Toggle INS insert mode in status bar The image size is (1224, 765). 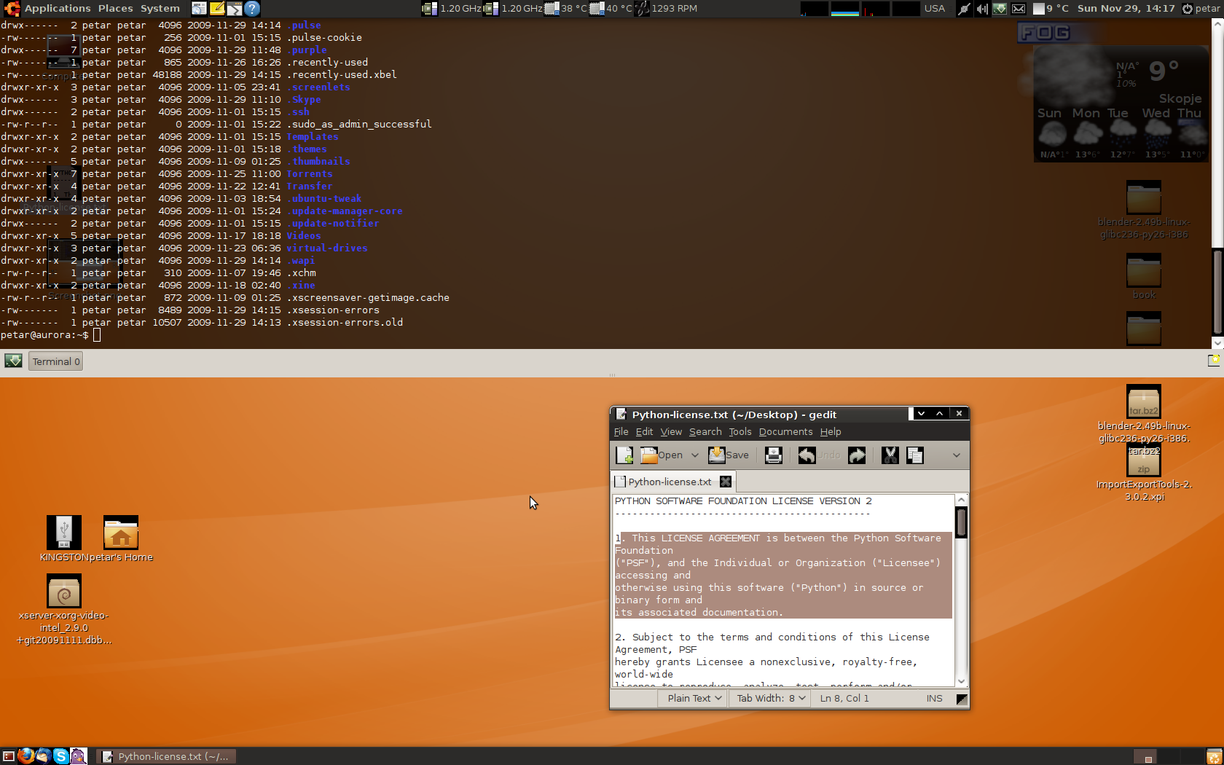[934, 698]
